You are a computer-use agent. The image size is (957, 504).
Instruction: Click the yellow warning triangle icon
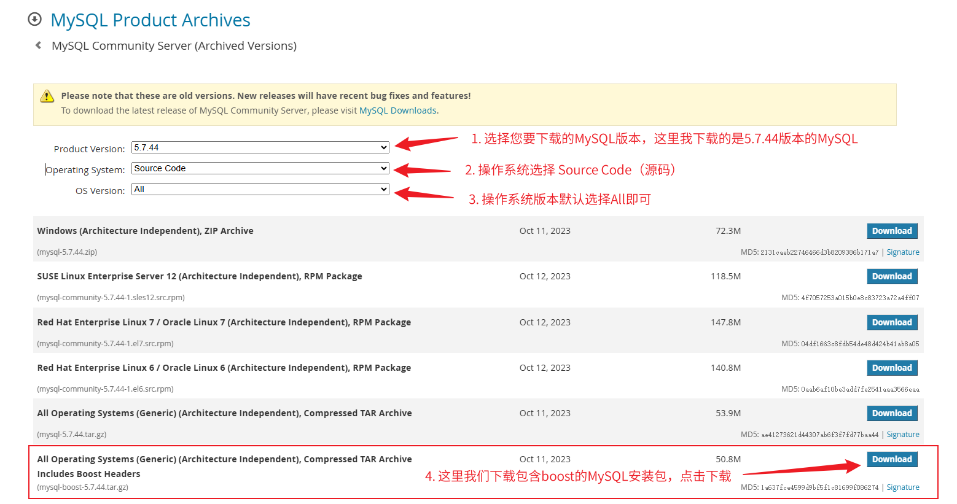click(47, 96)
